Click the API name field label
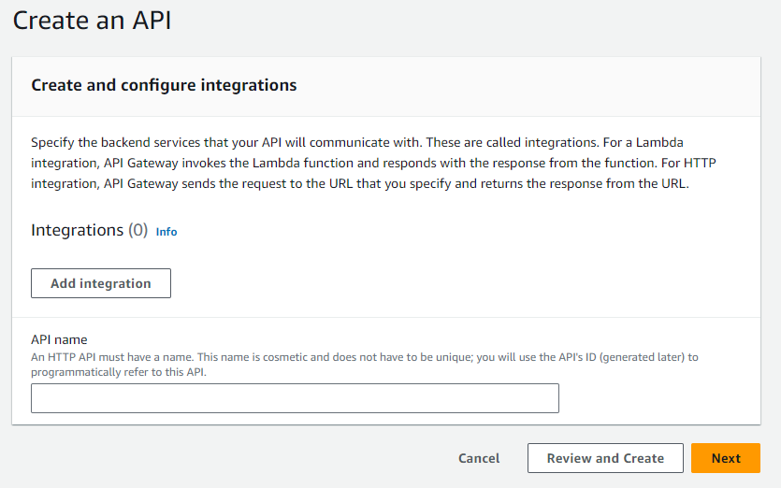 pos(59,339)
